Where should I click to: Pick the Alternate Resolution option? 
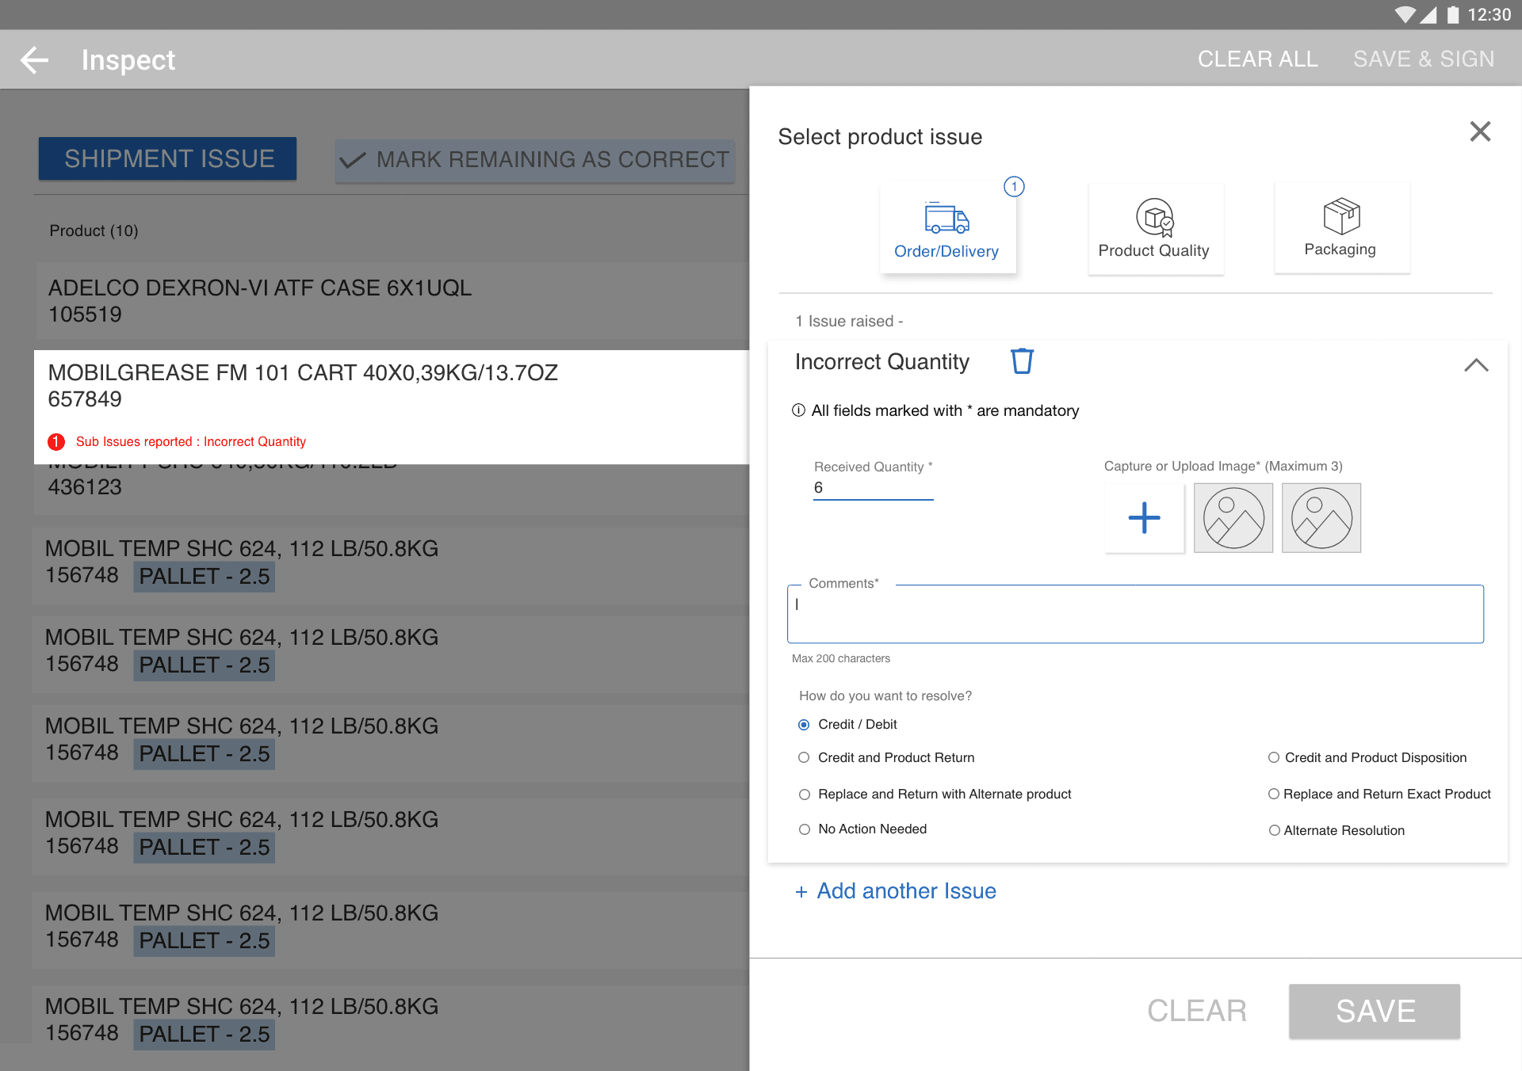click(x=1274, y=830)
